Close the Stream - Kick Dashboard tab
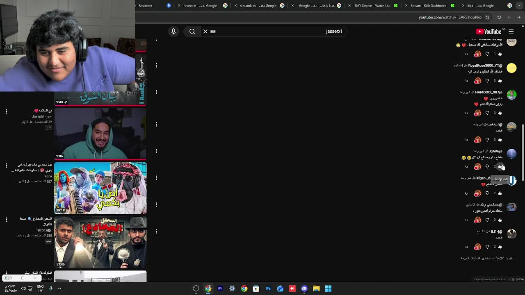The image size is (525, 295). pyautogui.click(x=406, y=6)
